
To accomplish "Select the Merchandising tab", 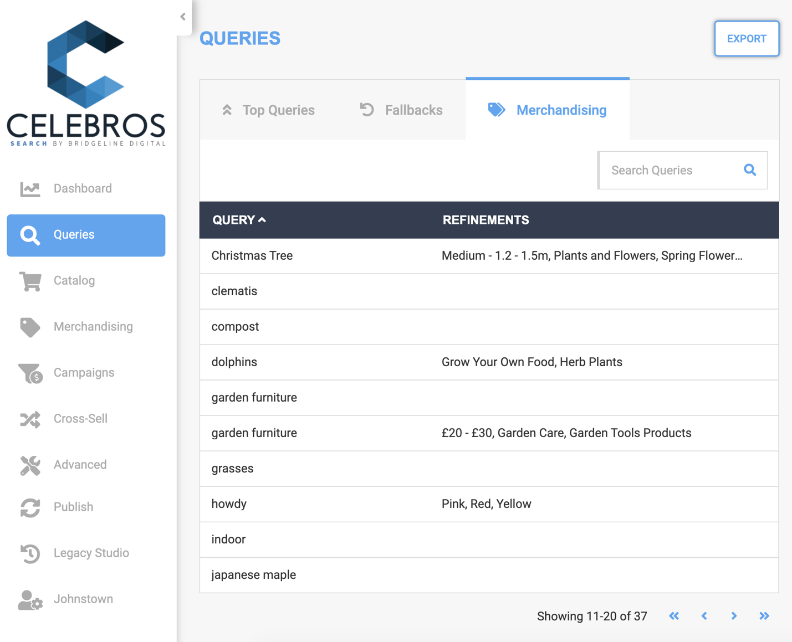I will (548, 110).
